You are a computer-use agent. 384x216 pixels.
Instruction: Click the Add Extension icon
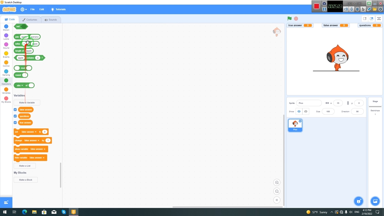click(x=6, y=202)
